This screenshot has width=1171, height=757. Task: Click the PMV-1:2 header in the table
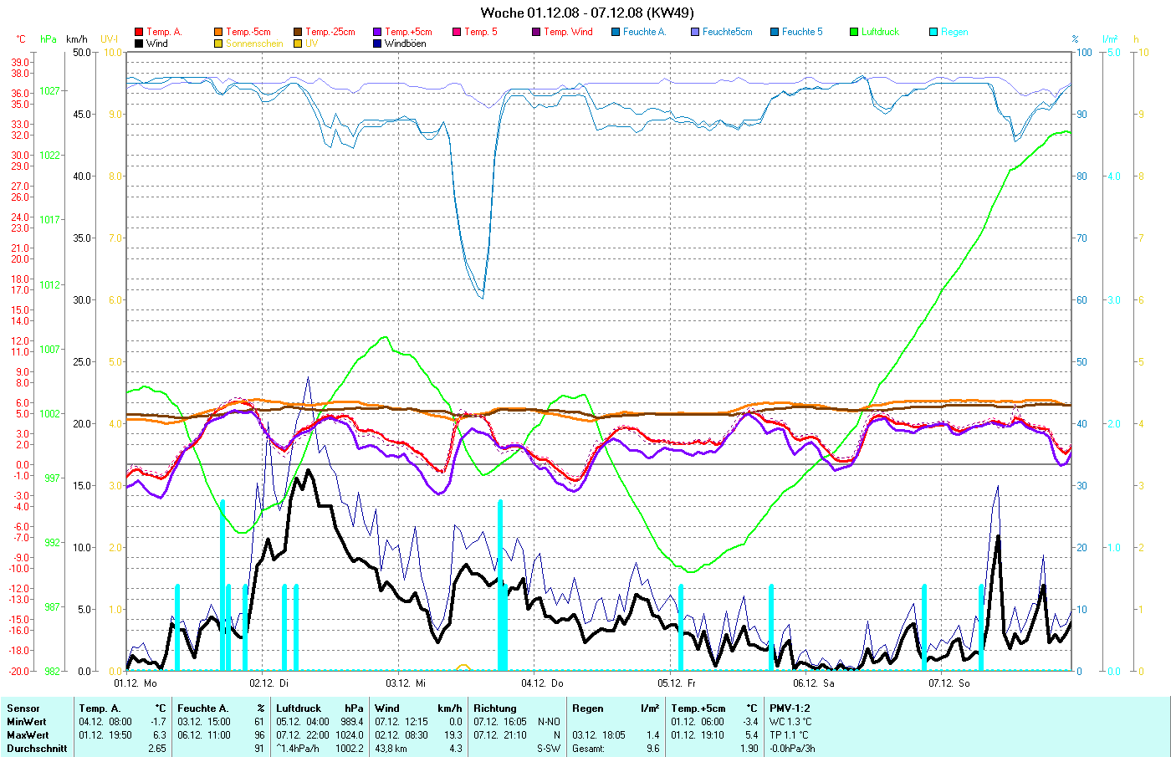790,708
